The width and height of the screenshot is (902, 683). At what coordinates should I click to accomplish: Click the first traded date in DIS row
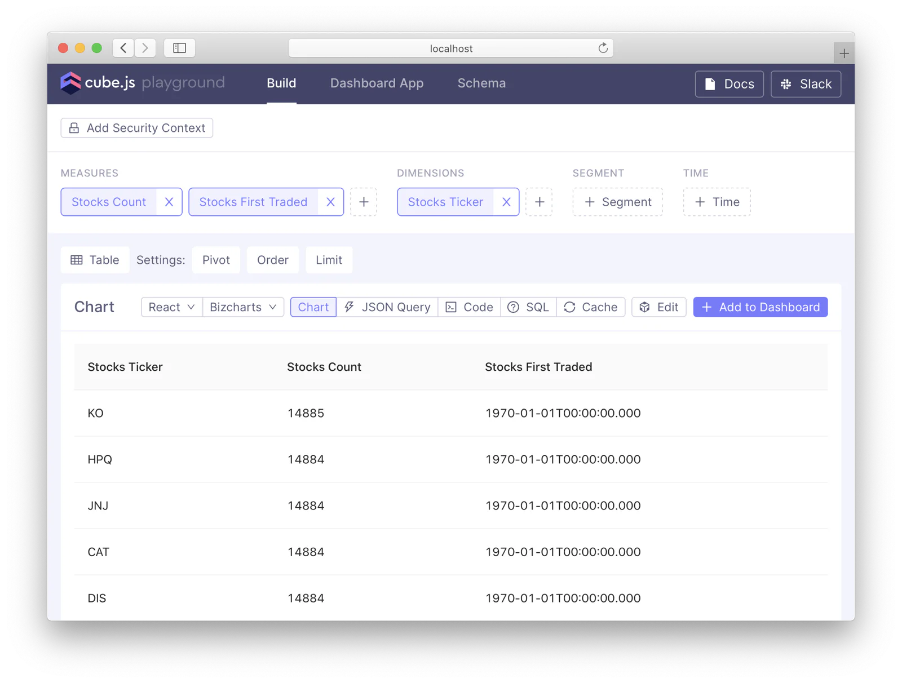pos(563,598)
